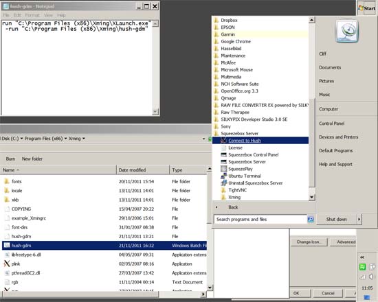Expand Xming breadcrumb dropdown

[84, 139]
